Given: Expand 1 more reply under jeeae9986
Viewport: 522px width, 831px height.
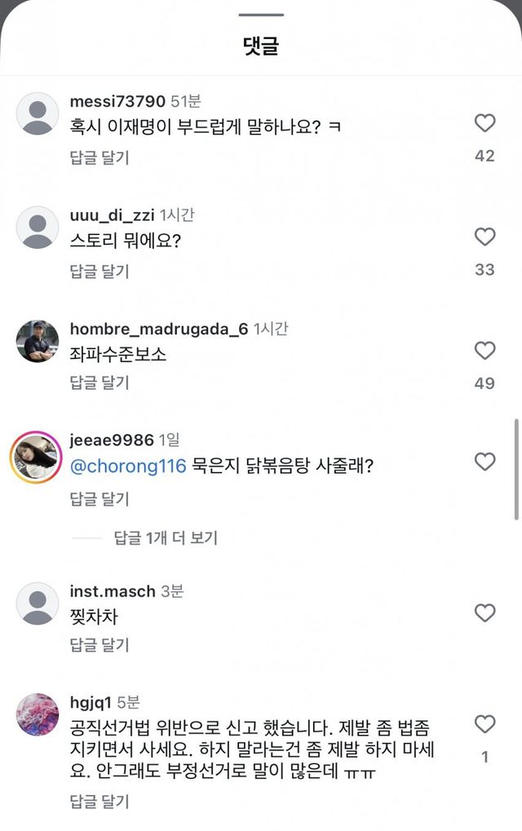Looking at the screenshot, I should click(x=166, y=537).
